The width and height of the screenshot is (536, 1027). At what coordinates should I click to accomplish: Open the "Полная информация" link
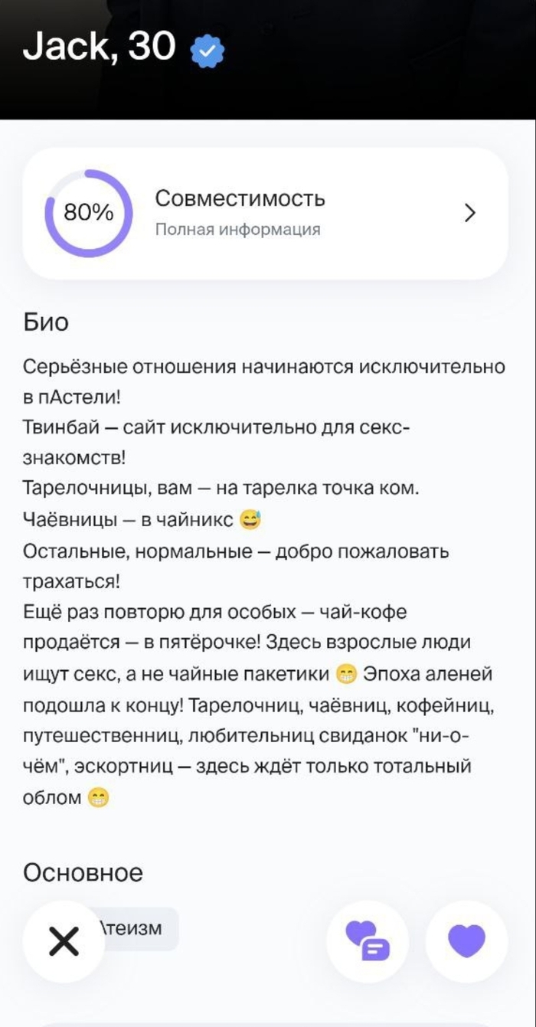[237, 230]
